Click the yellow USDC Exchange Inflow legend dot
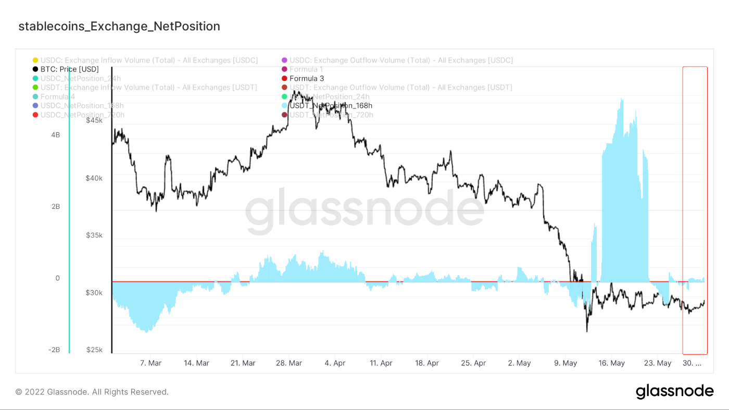The height and width of the screenshot is (410, 729). [x=35, y=60]
